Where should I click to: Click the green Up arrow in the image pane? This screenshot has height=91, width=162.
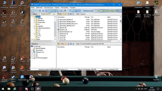(58, 14)
